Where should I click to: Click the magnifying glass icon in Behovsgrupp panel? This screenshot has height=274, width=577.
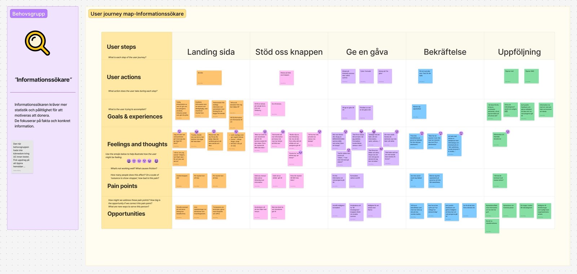37,43
